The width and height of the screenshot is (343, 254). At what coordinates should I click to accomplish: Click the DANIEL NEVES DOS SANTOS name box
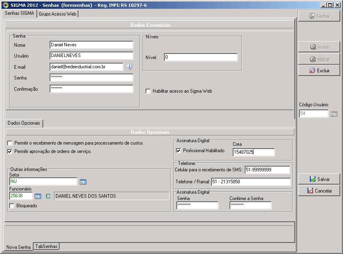coord(112,196)
